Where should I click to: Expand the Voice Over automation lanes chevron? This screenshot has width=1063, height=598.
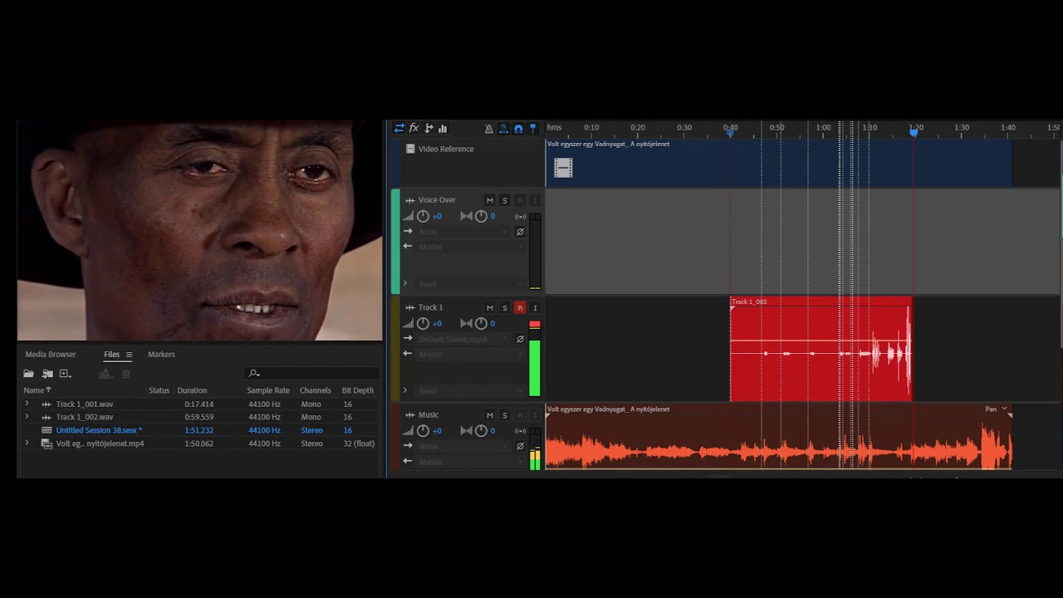(405, 283)
